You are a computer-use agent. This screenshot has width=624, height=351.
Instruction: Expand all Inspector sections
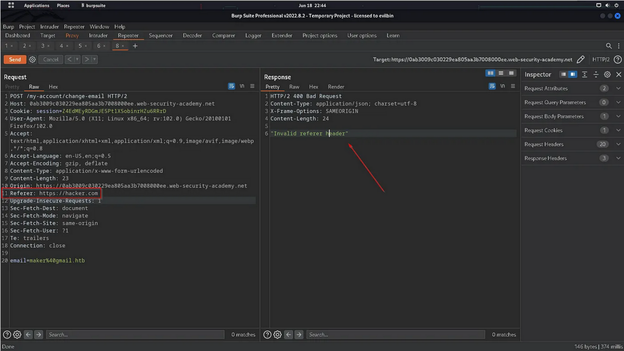coord(585,75)
